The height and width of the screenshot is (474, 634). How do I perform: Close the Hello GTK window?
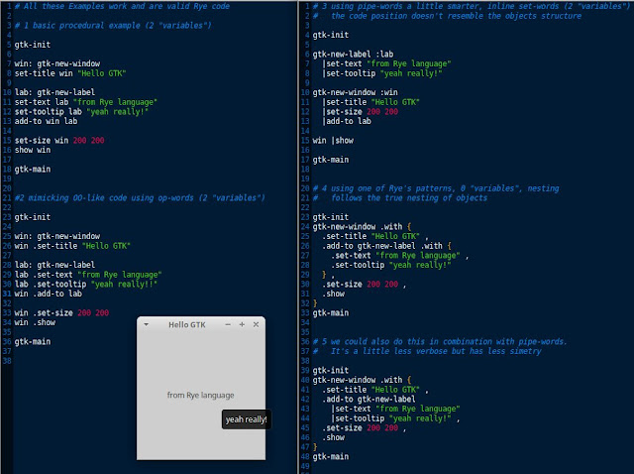coord(256,324)
